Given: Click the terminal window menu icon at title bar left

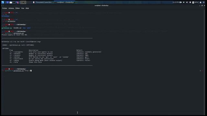Looking at the screenshot, I should click(2, 5).
